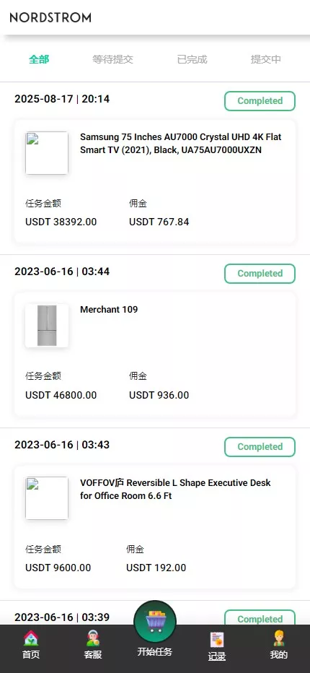Switch to the 等待提交 tab
The width and height of the screenshot is (310, 673).
(x=112, y=59)
